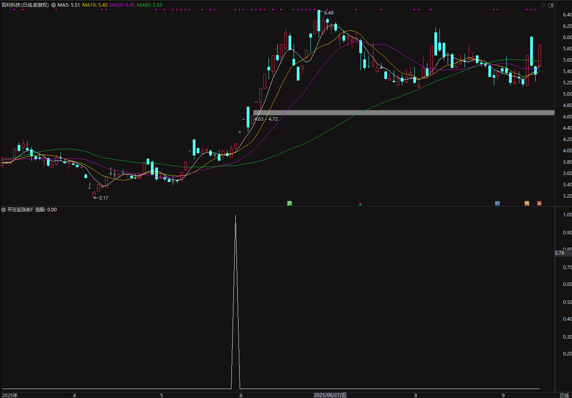The width and height of the screenshot is (572, 398).
Task: Click the 5.00 price axis label
Action: click(x=567, y=94)
